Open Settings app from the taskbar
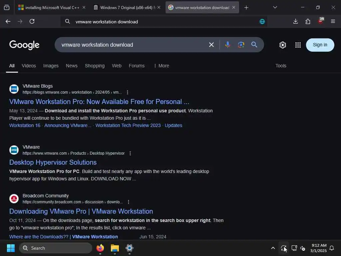 [x=130, y=248]
